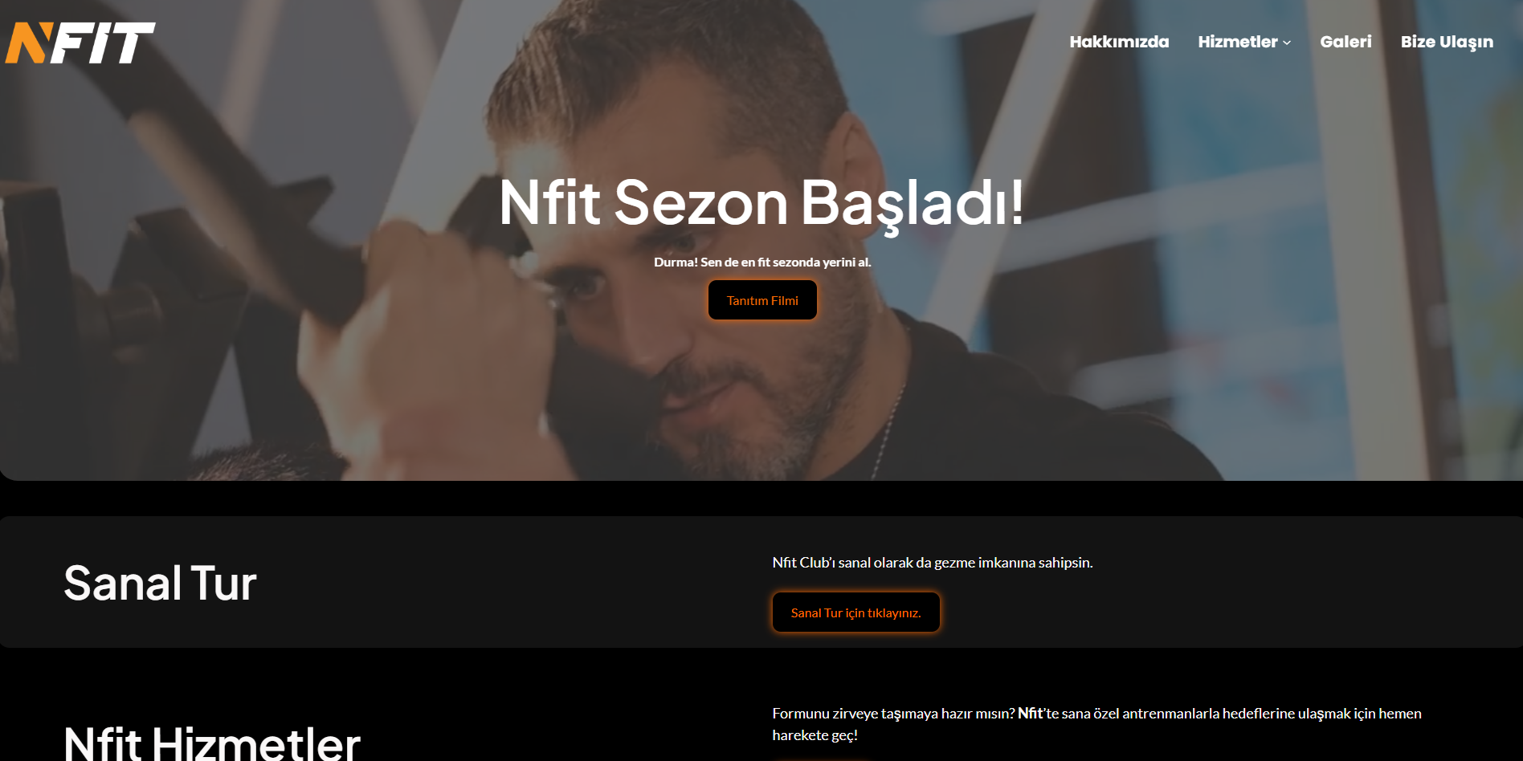Click the NFIT logo
This screenshot has width=1523, height=761.
(x=80, y=43)
